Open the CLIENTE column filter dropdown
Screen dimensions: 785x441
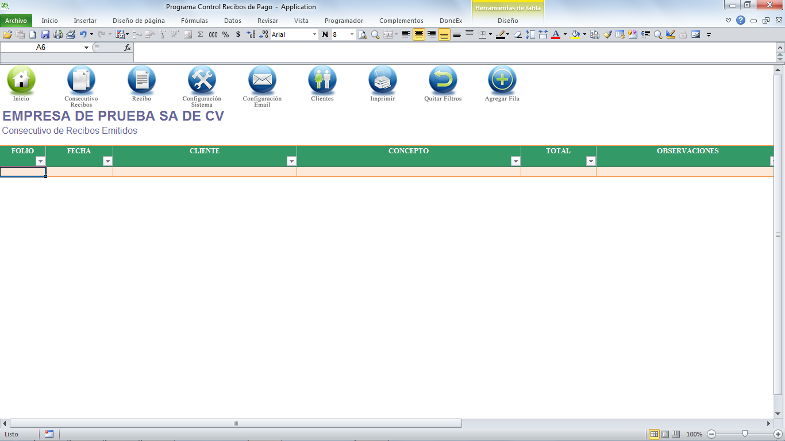coord(291,161)
